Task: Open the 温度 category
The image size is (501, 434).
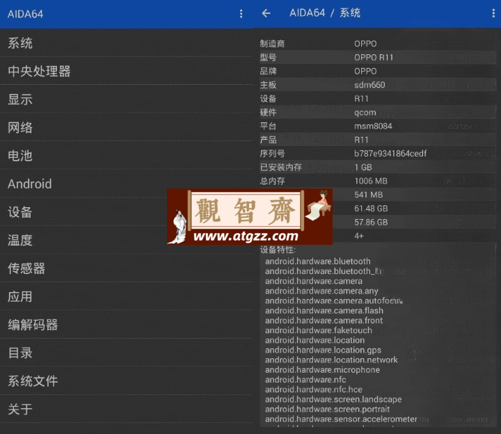Action: (127, 240)
